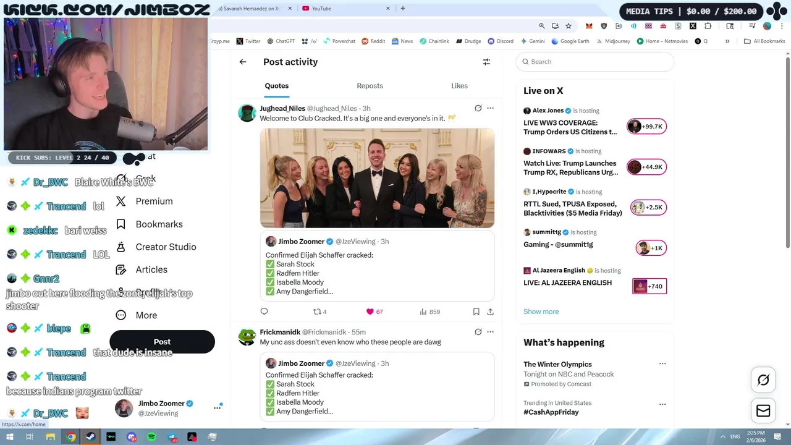Open Articles in the X sidebar

(142, 269)
